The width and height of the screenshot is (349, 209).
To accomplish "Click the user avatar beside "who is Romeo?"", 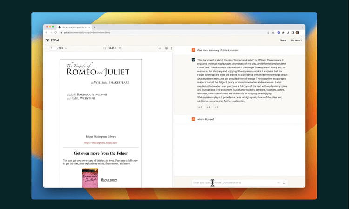I will [194, 119].
